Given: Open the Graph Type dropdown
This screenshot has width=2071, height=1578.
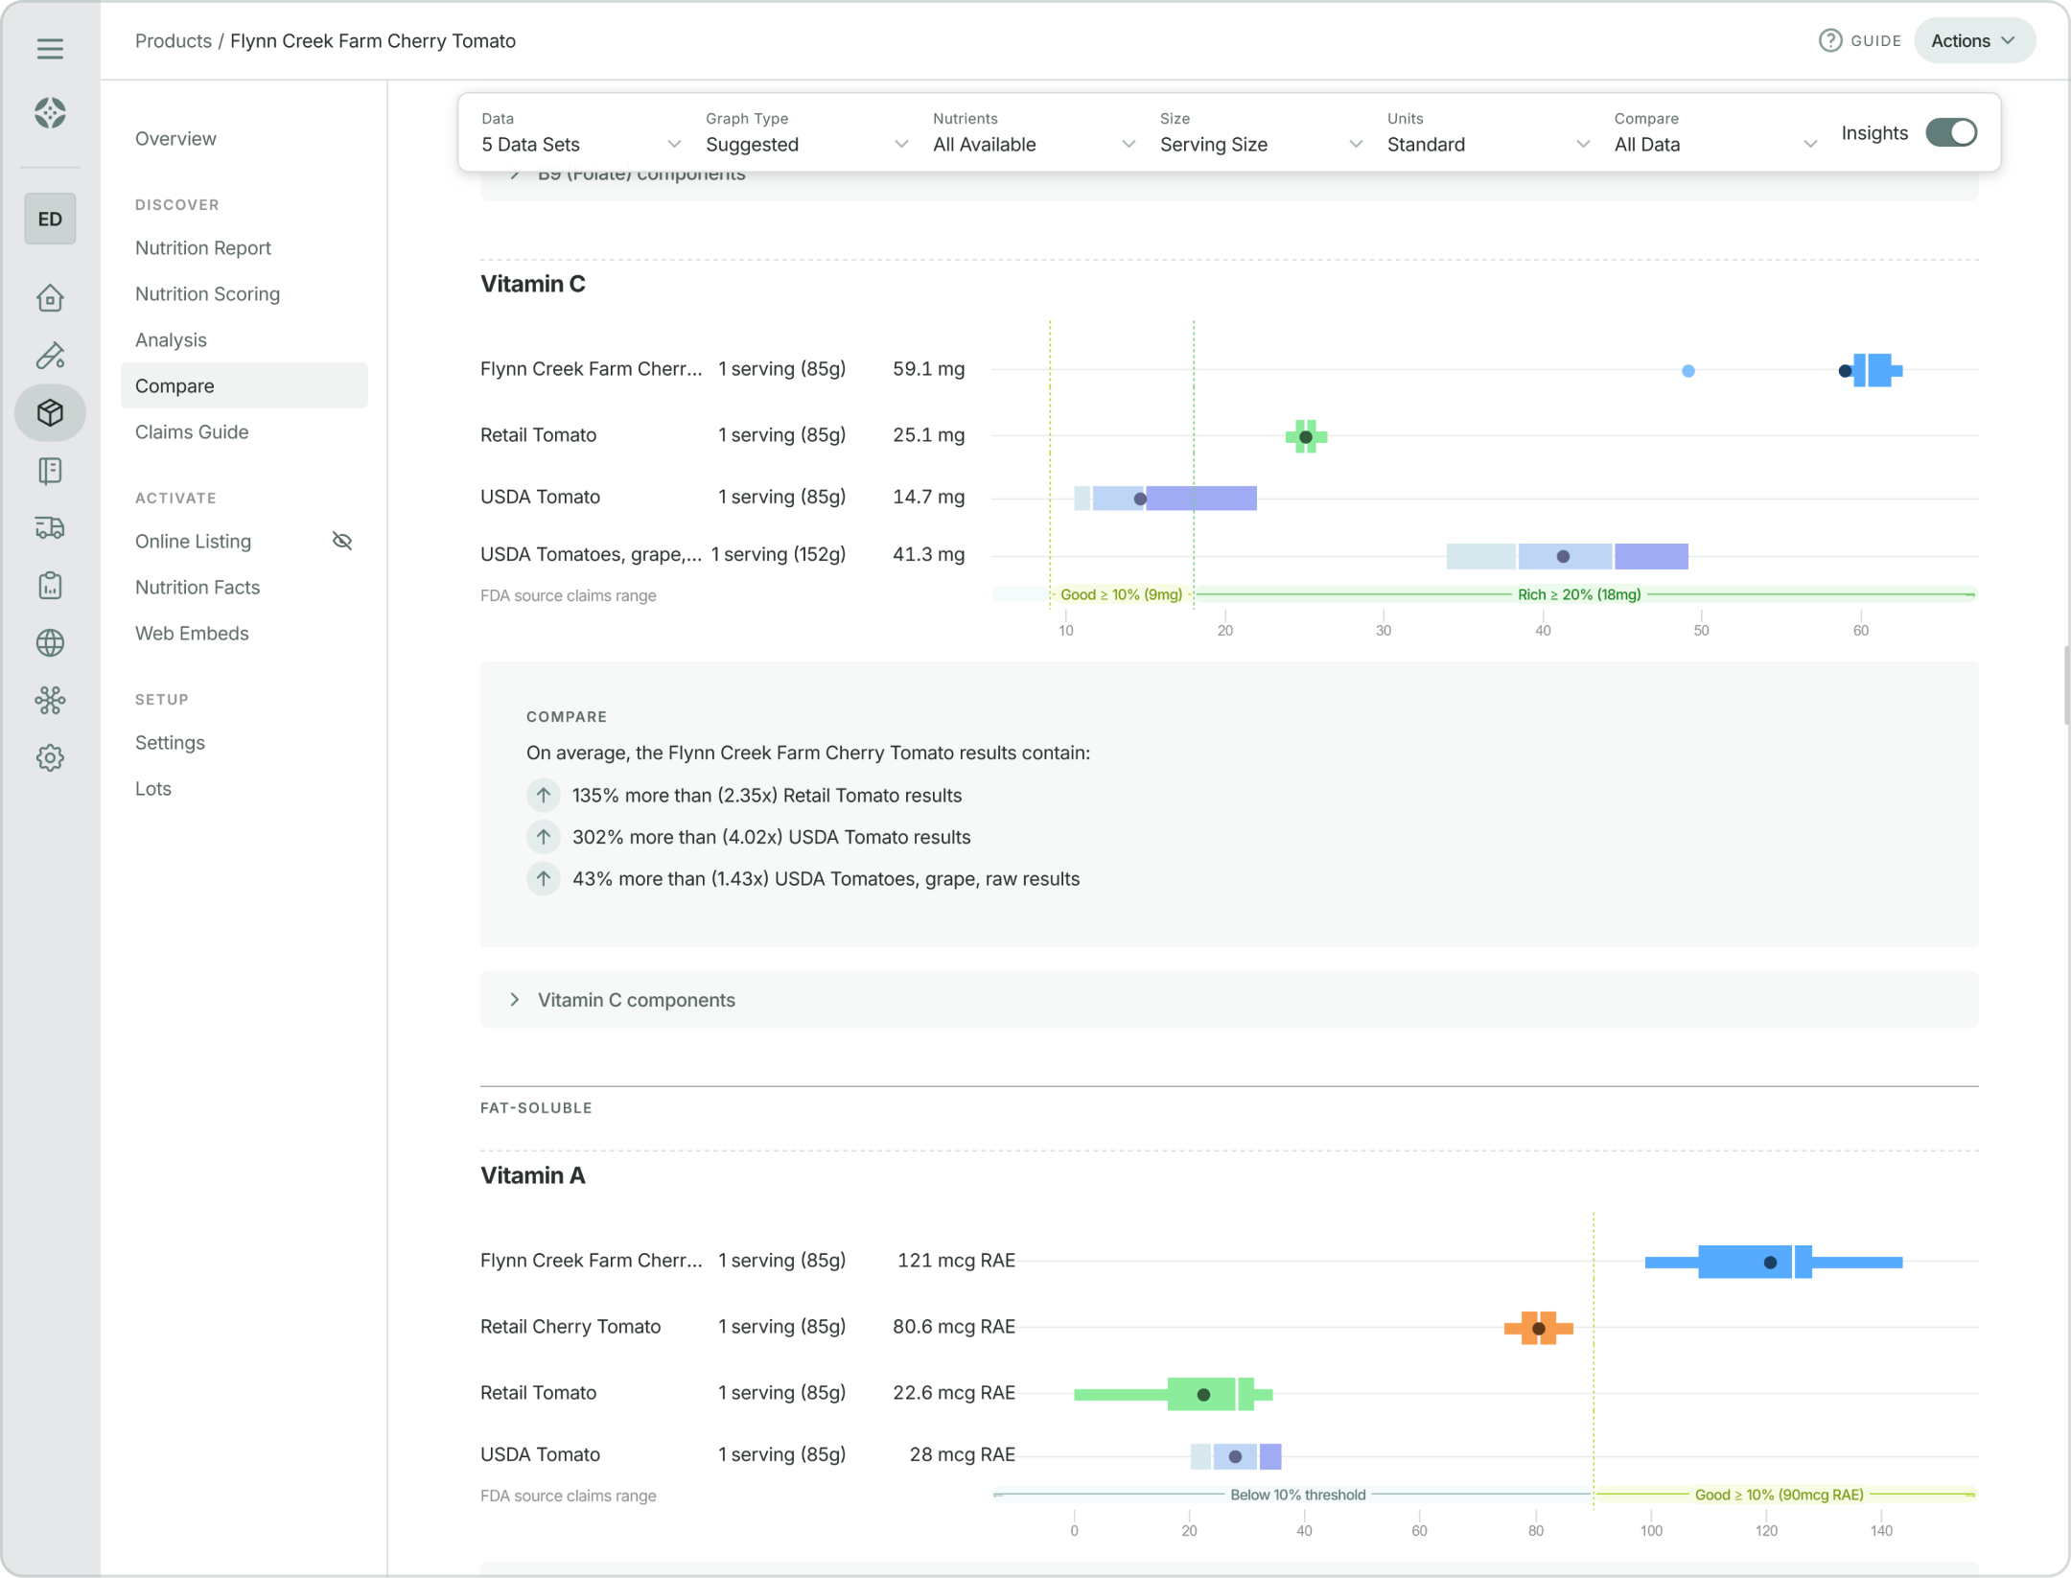Looking at the screenshot, I should point(805,144).
